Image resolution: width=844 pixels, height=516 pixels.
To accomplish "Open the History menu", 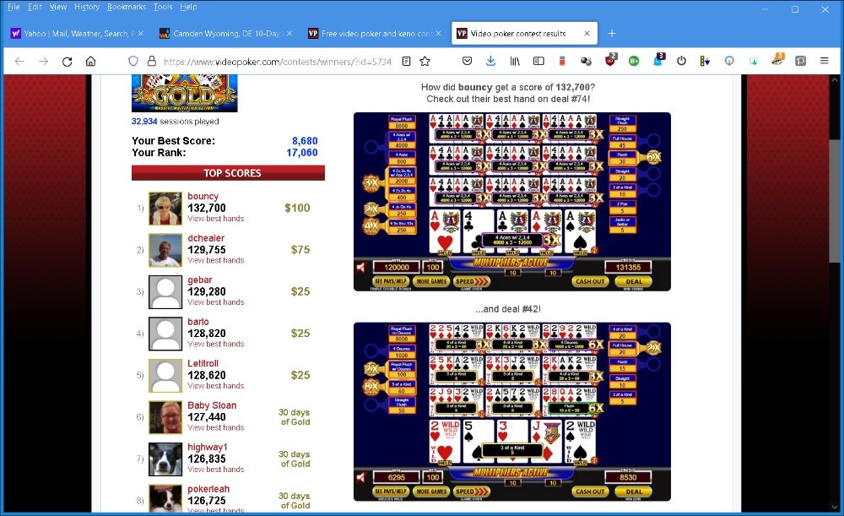I will (86, 7).
